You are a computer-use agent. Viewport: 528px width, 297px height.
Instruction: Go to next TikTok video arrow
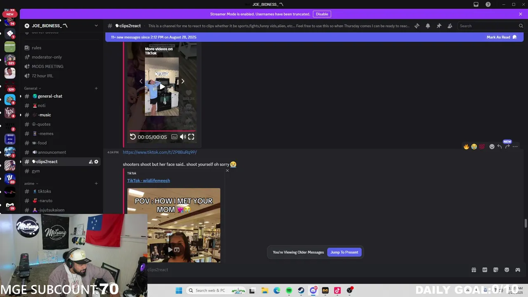tap(183, 81)
